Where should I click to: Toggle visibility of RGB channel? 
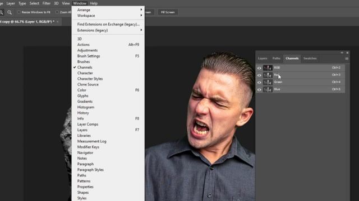[259, 68]
